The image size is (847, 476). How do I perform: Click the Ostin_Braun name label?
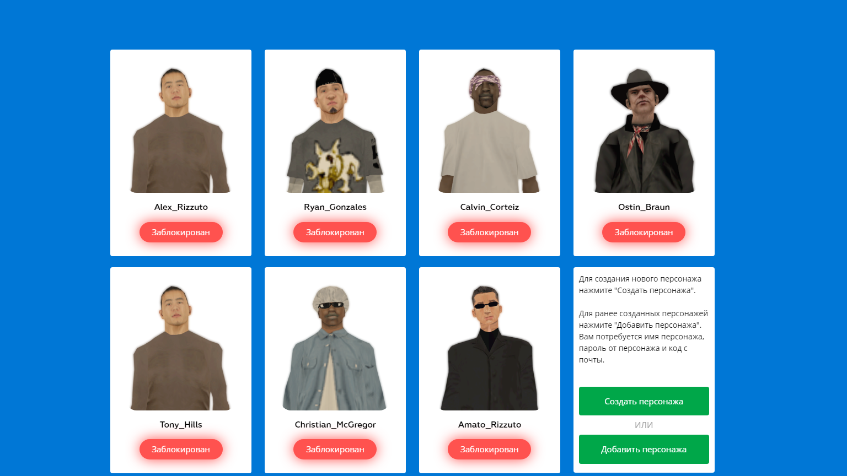[x=644, y=207]
